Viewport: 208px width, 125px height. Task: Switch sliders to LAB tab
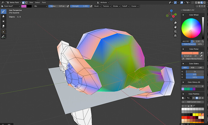[x=200, y=67]
